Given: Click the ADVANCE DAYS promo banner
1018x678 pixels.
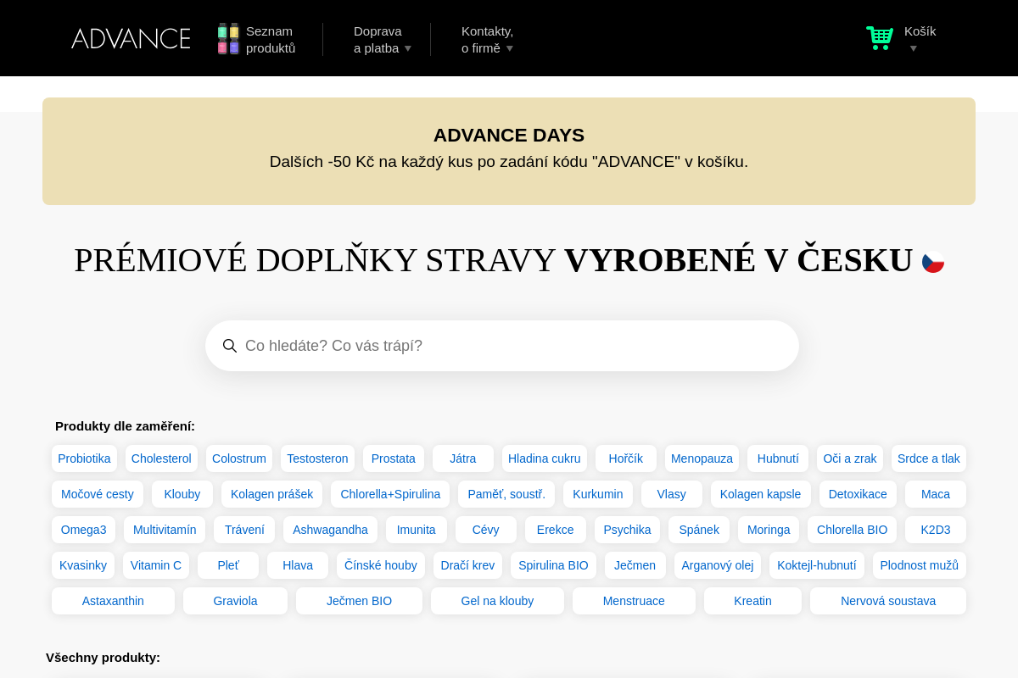Looking at the screenshot, I should [x=509, y=151].
